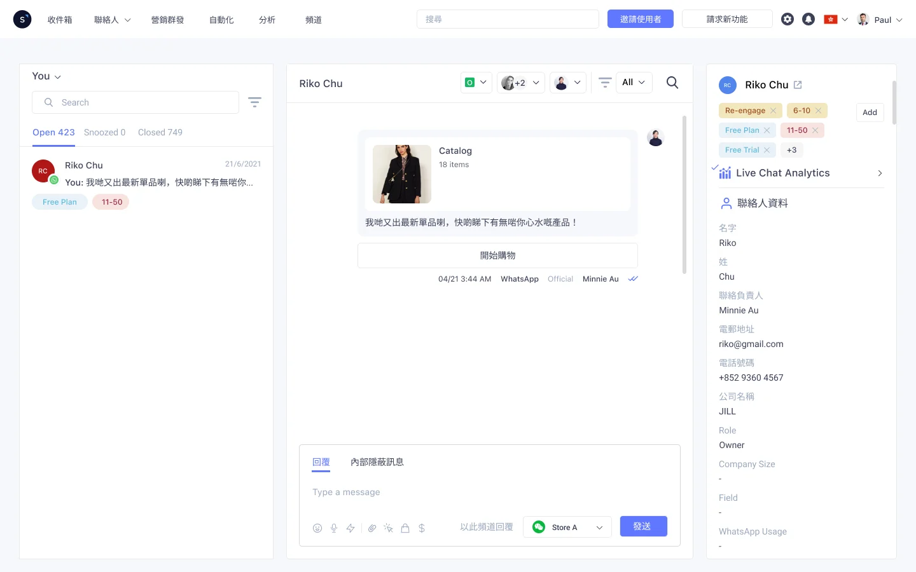916x572 pixels.
Task: Change the reply channel from Store A
Action: 567,526
